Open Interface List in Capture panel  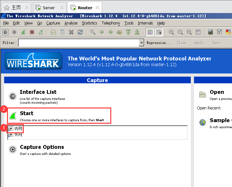coord(38,92)
